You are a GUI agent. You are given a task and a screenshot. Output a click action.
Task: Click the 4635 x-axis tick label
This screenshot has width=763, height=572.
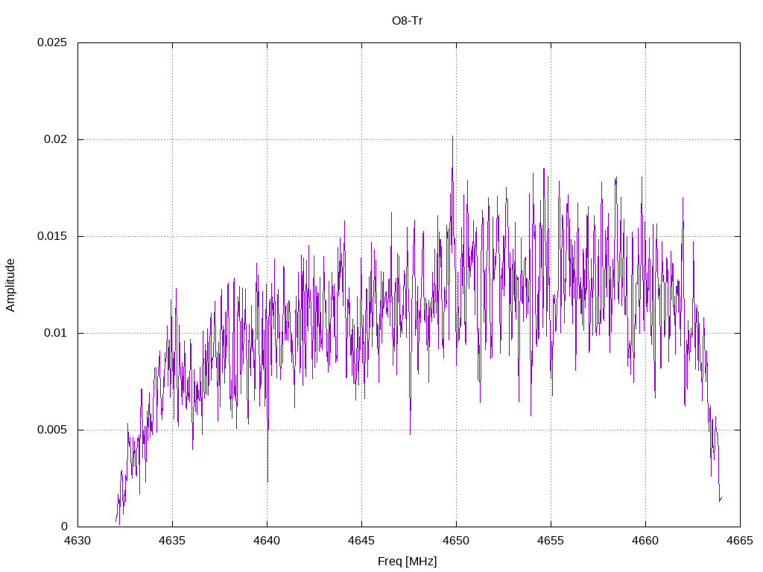tap(172, 541)
